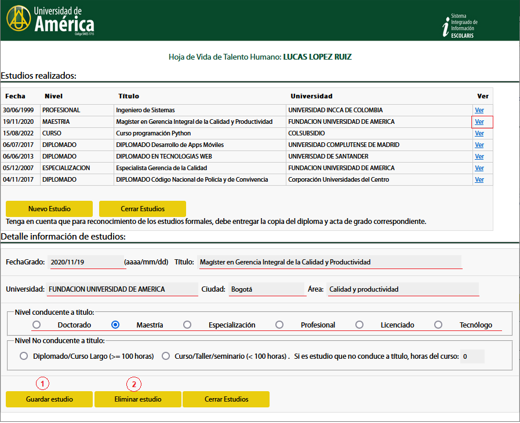Image resolution: width=520 pixels, height=423 pixels.
Task: Open Ver link for Curso programación Python
Action: (479, 134)
